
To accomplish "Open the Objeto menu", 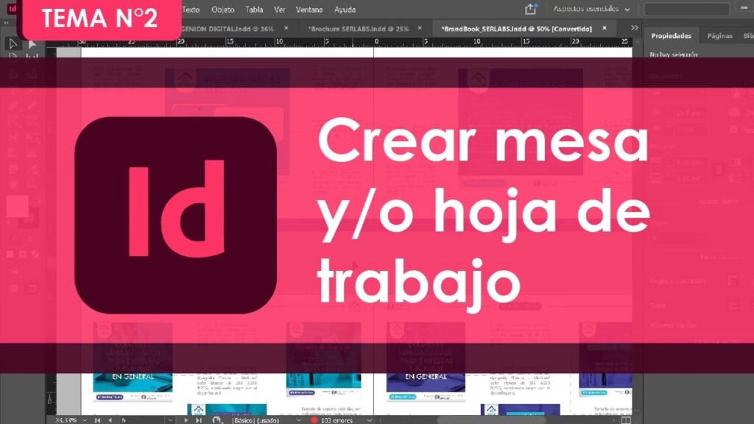I will tap(222, 10).
